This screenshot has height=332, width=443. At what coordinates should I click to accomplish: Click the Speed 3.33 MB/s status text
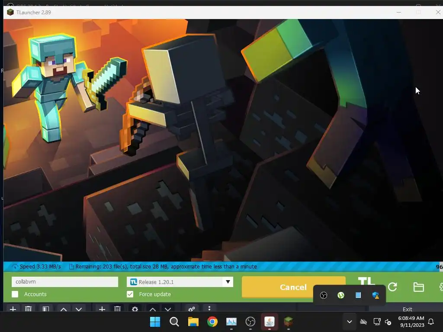40,266
